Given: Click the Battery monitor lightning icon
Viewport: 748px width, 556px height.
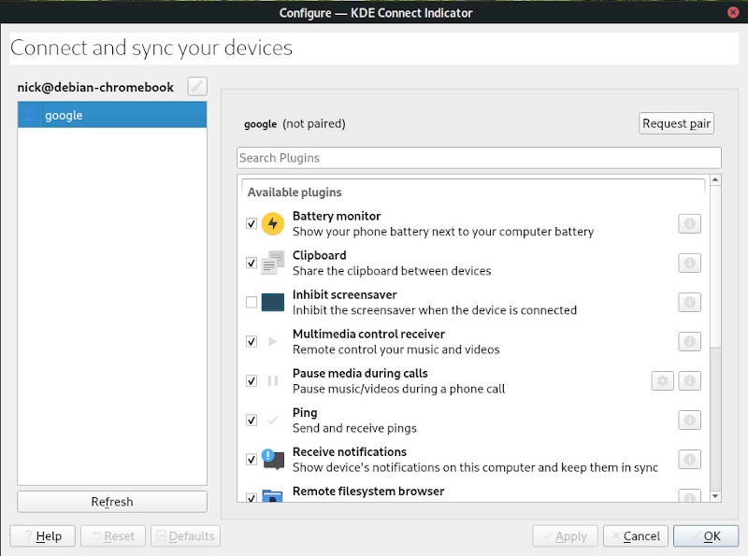Looking at the screenshot, I should [272, 222].
